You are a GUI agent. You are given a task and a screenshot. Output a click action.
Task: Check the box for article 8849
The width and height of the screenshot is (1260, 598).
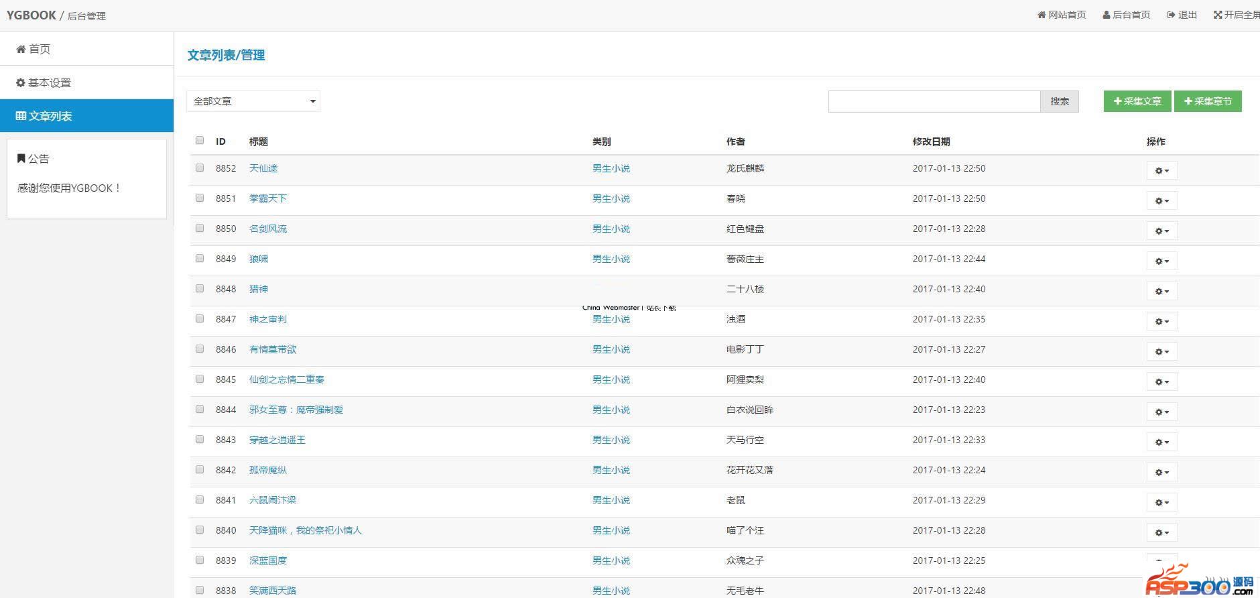click(x=200, y=258)
